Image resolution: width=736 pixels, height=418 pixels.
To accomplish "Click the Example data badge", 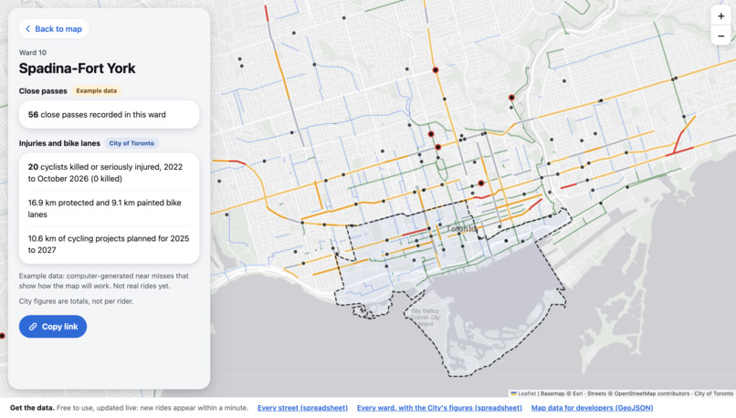I will (96, 90).
